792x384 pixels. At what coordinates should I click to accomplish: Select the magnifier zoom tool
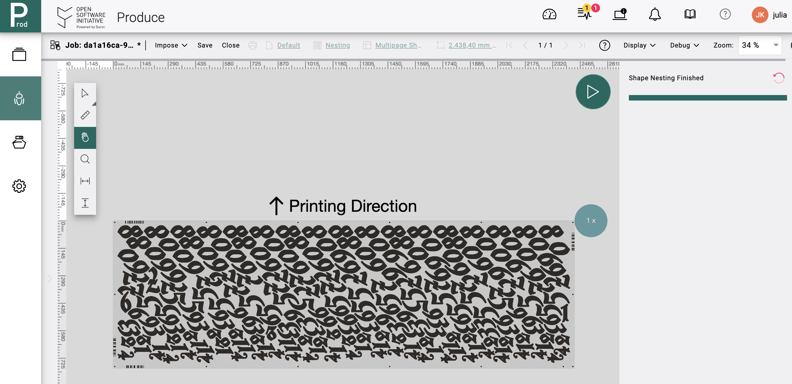(85, 159)
